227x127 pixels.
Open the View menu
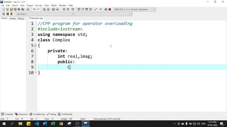(22, 5)
